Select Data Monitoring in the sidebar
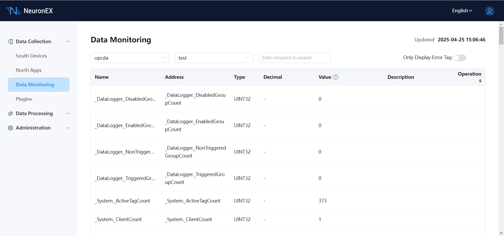Screen dimensions: 504x236 coord(35,85)
